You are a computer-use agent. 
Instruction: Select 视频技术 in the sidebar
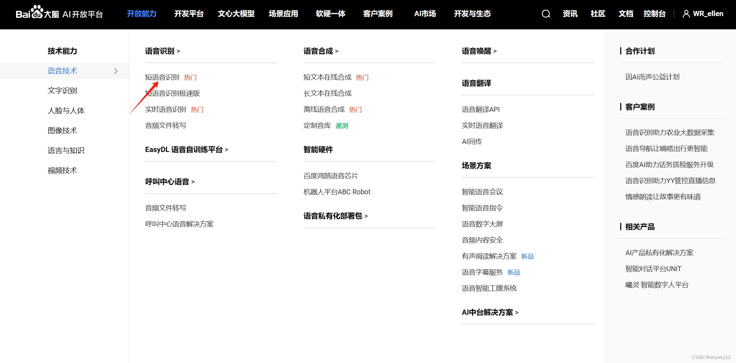coord(62,170)
